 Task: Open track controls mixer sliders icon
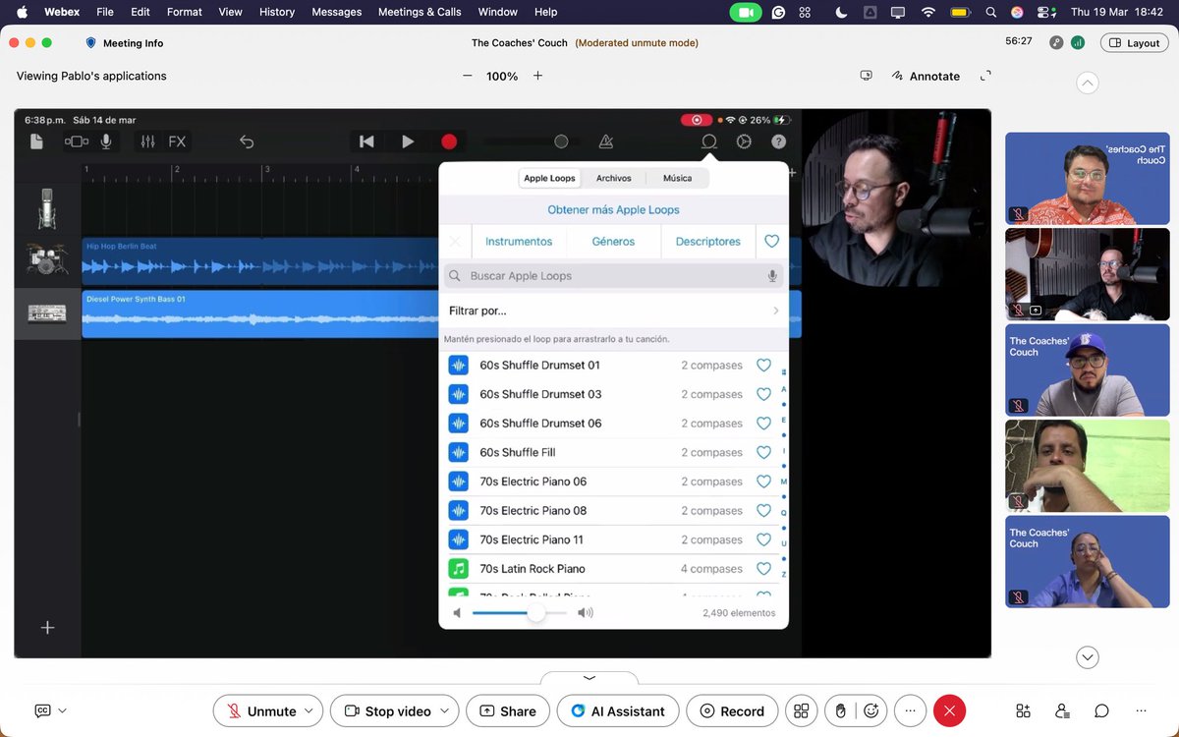tap(147, 142)
